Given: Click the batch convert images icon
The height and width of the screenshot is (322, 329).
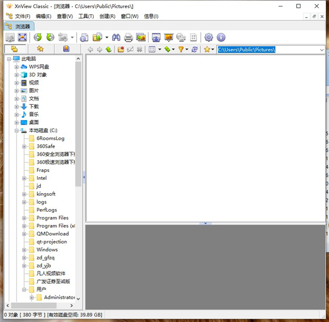Looking at the screenshot, I should pyautogui.click(x=141, y=37).
